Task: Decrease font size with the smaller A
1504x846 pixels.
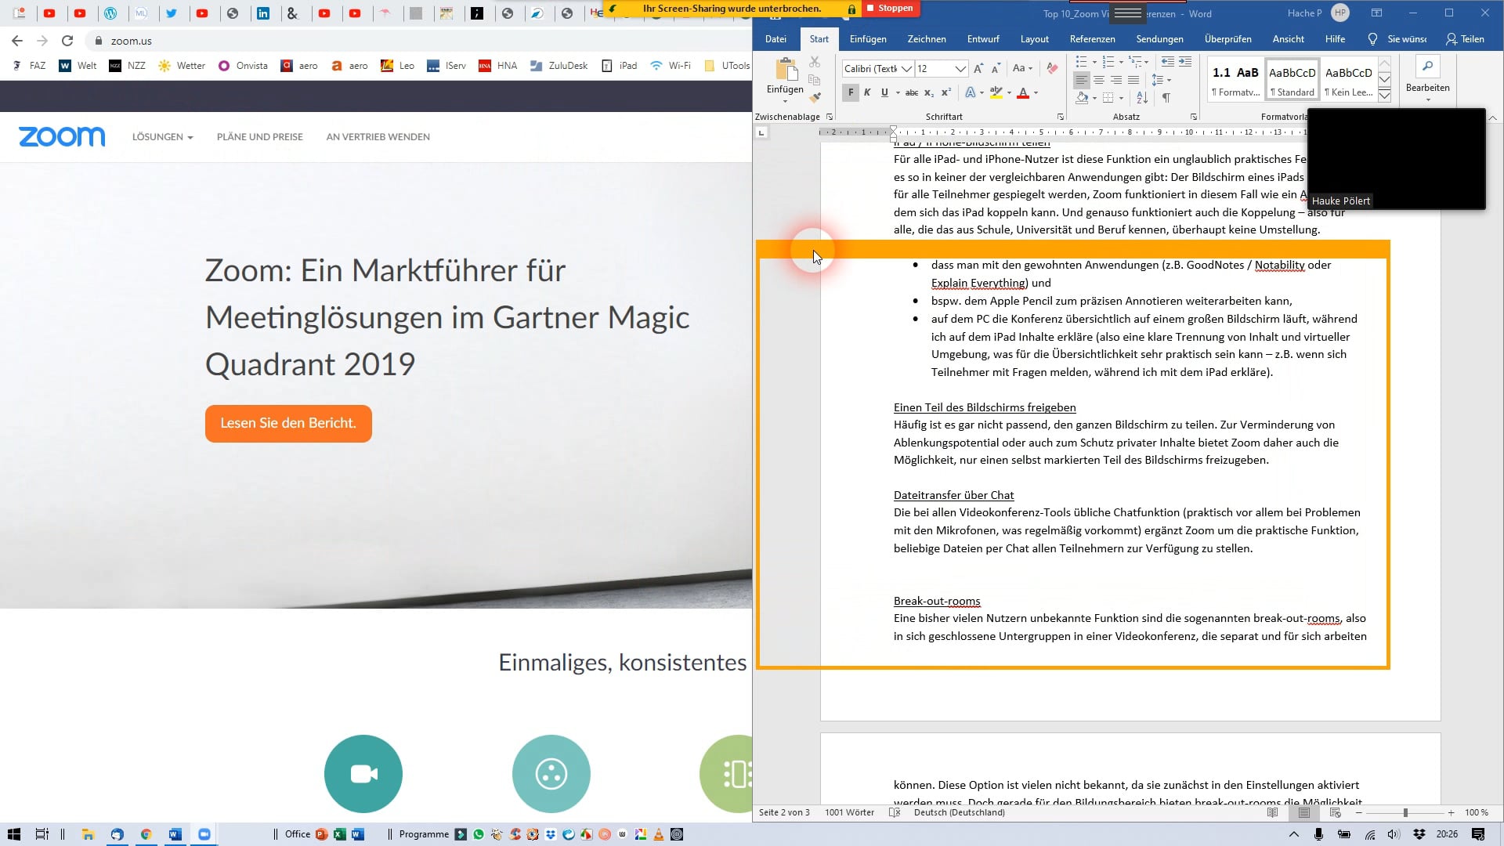Action: [x=996, y=69]
